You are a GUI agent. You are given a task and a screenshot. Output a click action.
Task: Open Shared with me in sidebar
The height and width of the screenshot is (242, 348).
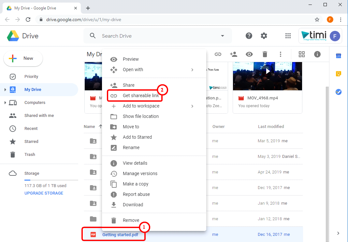point(39,115)
